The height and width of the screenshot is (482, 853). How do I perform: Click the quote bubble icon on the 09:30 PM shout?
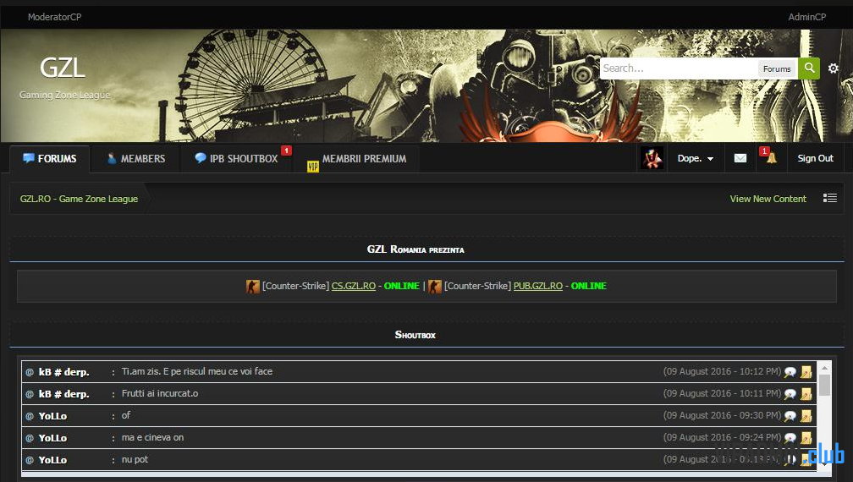tap(790, 416)
